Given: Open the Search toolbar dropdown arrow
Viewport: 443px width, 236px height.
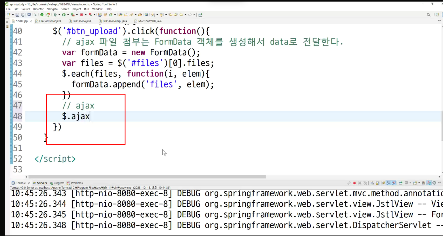Looking at the screenshot, I should pyautogui.click(x=135, y=15).
